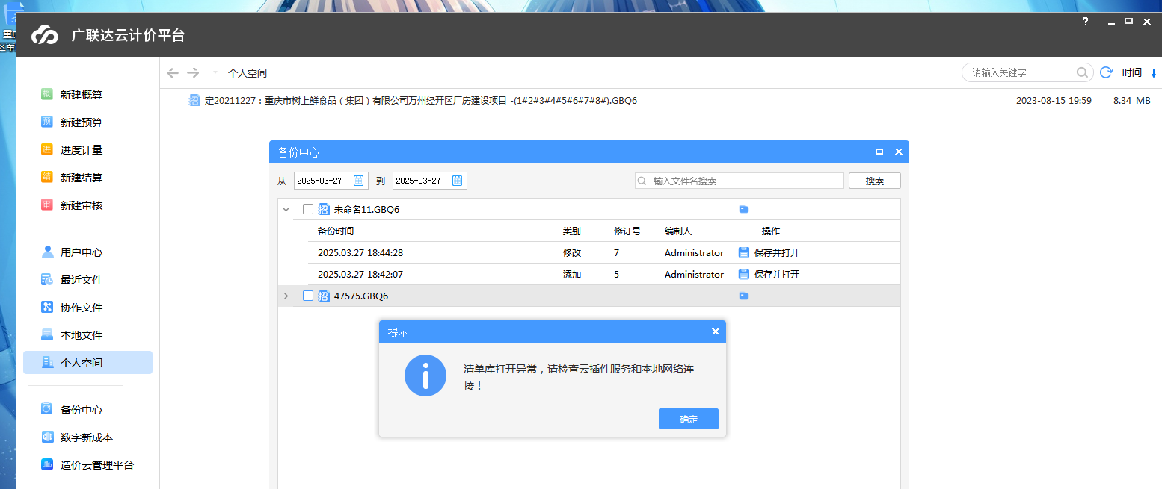Screen dimensions: 1162x489
Task: Open folder icon for 47575.GBQ6 row
Action: point(744,296)
